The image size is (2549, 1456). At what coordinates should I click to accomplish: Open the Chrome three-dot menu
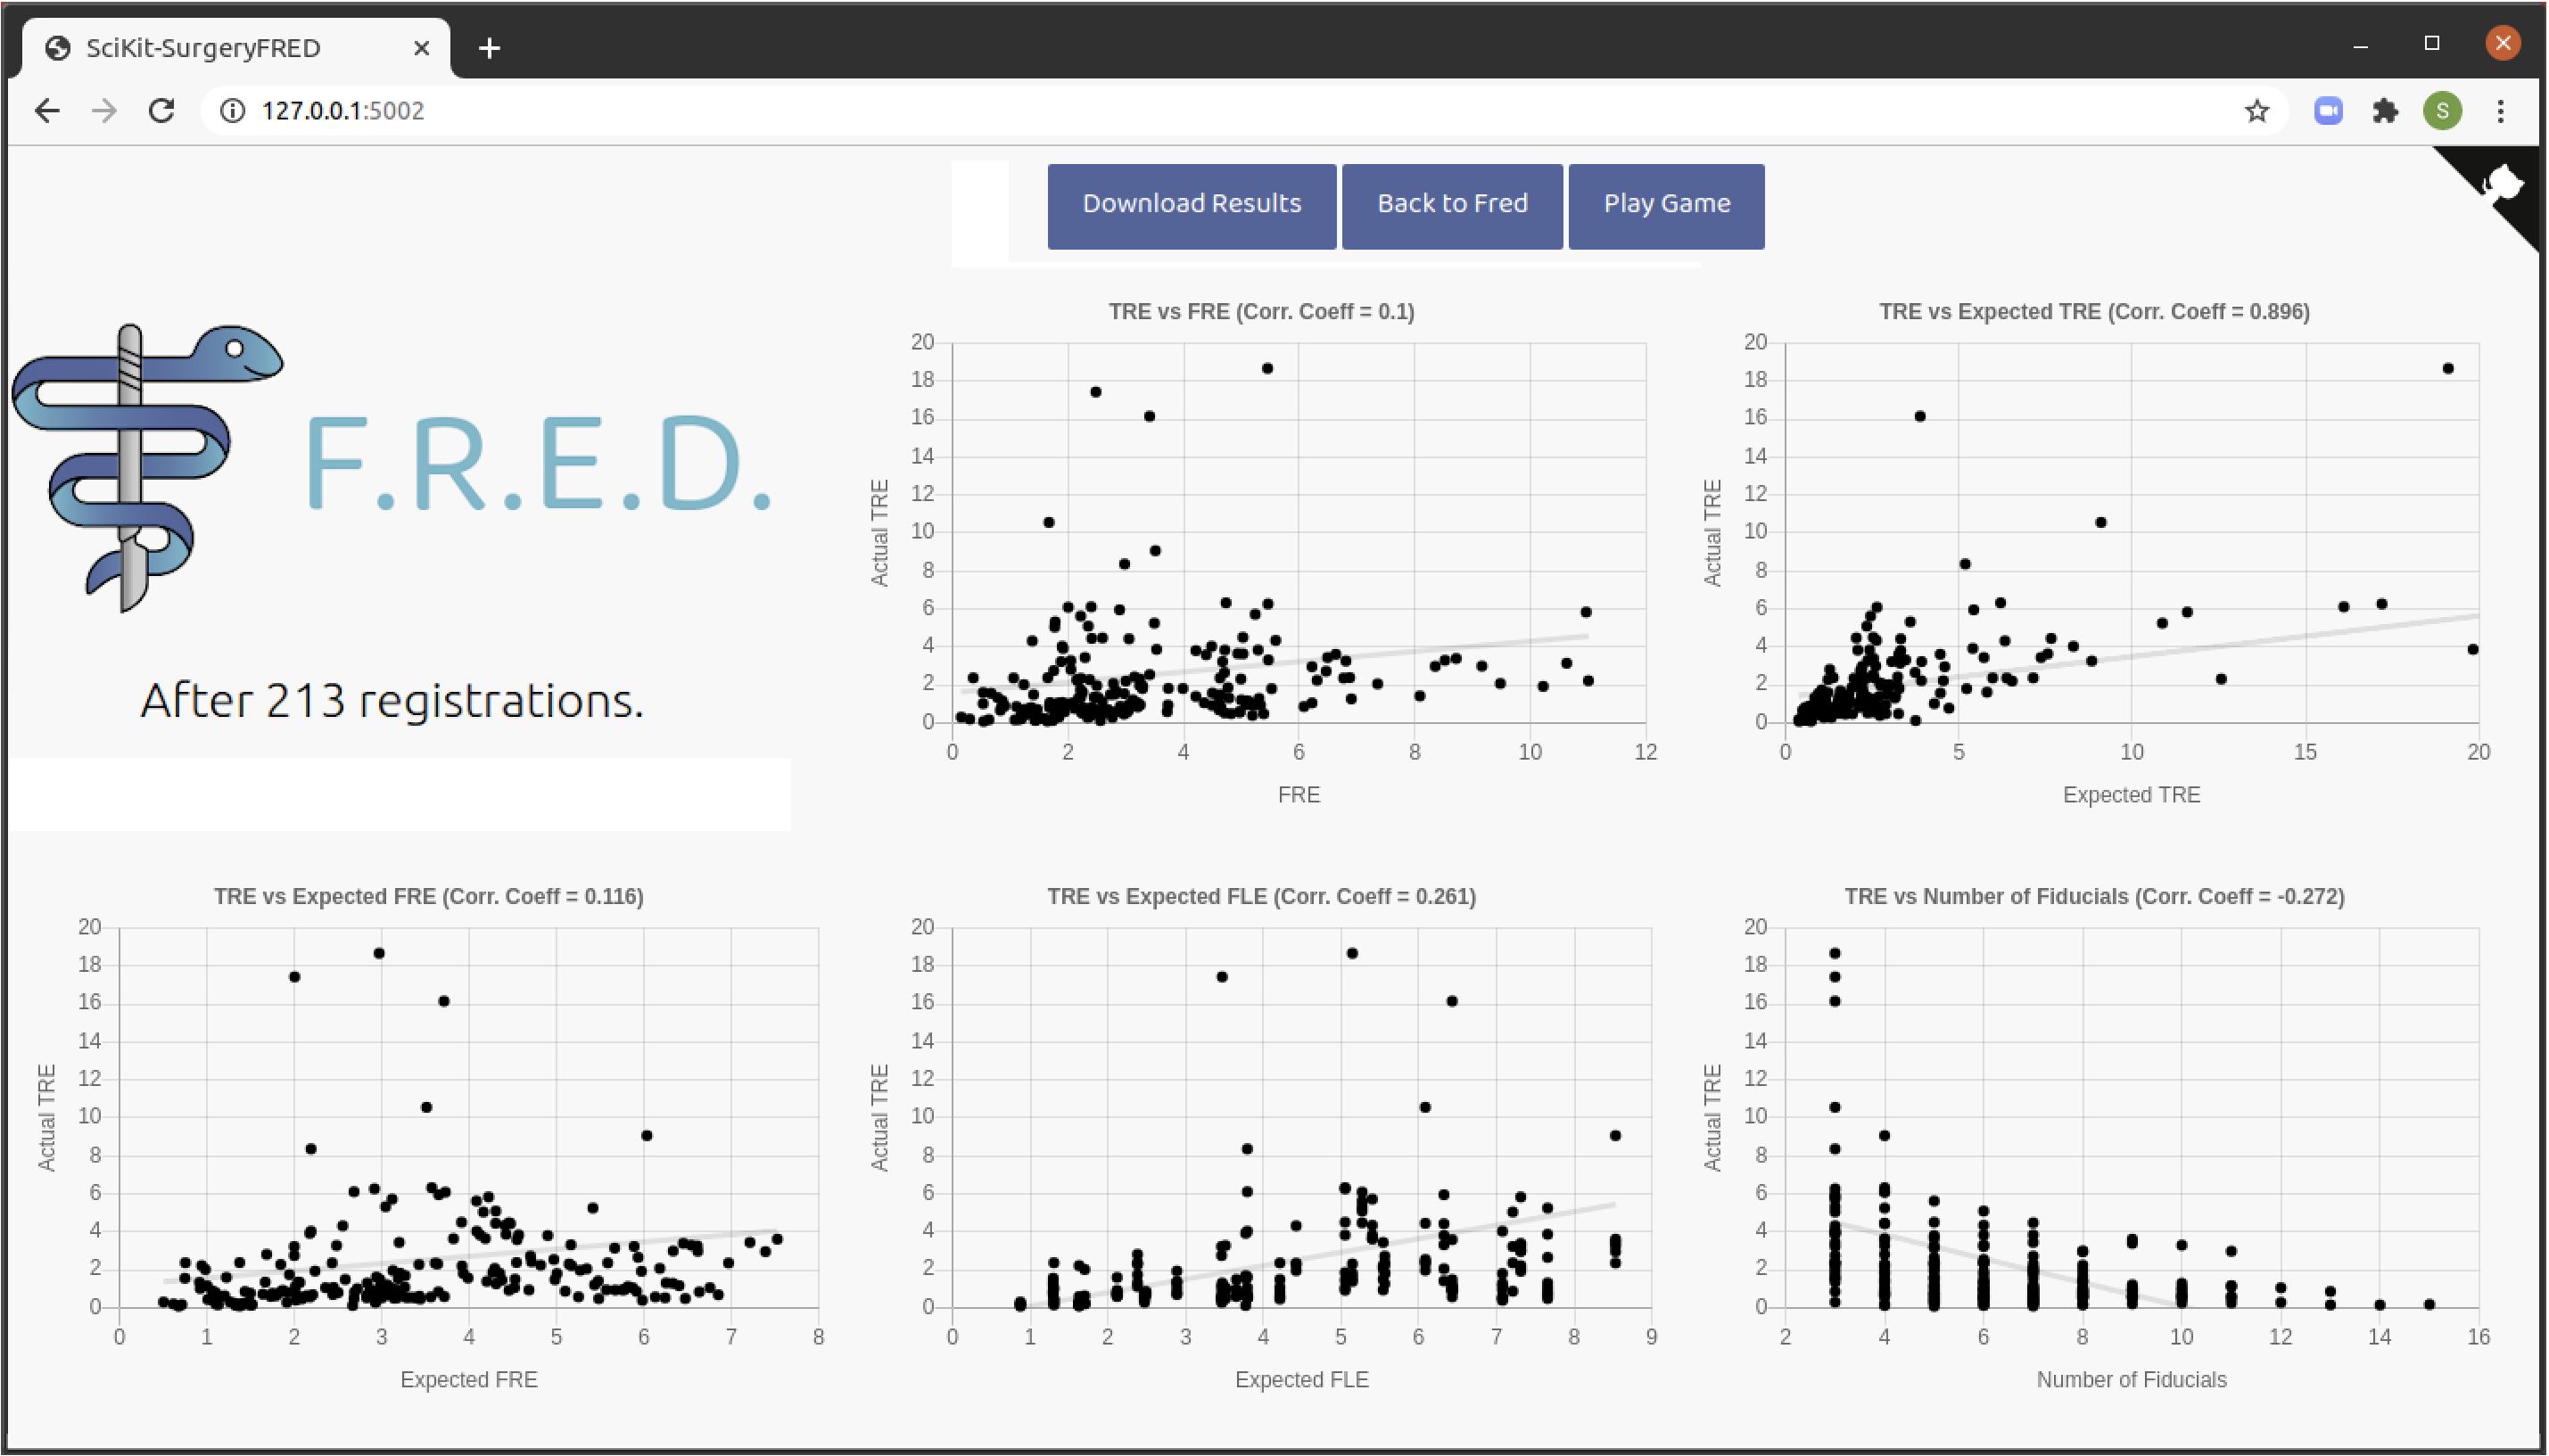(x=2500, y=110)
